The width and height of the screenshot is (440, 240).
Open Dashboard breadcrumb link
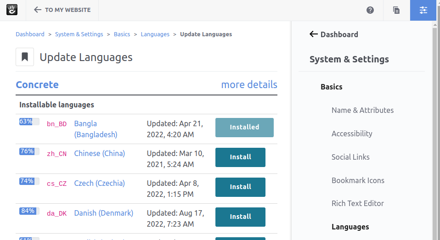click(30, 34)
